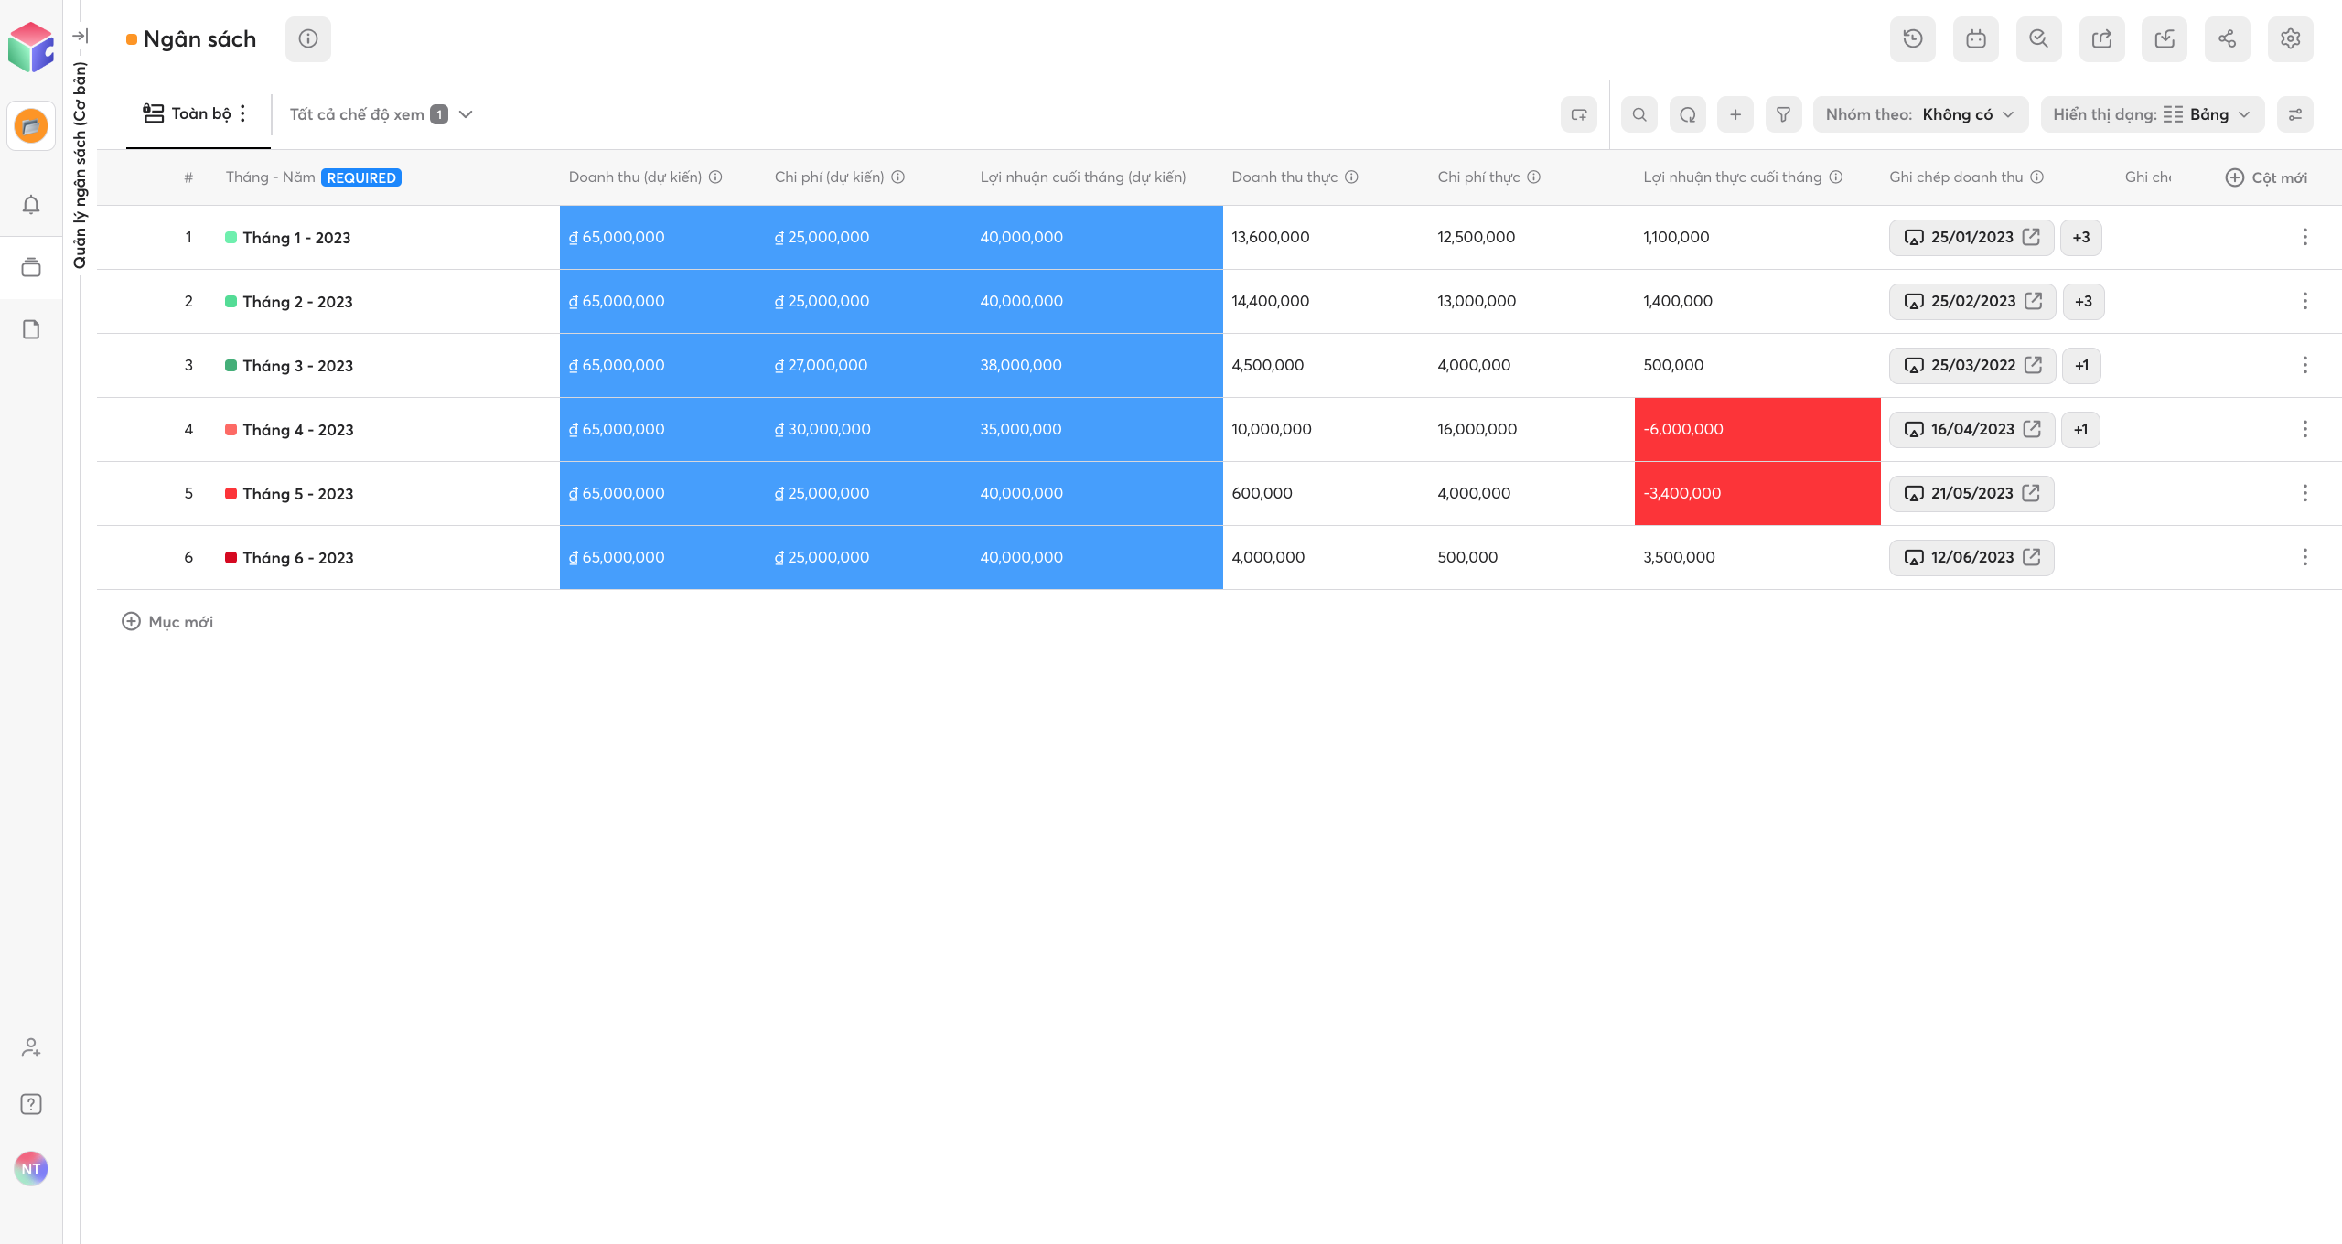Select the Tháng 6 - 2023 row title
The image size is (2342, 1244).
(298, 557)
